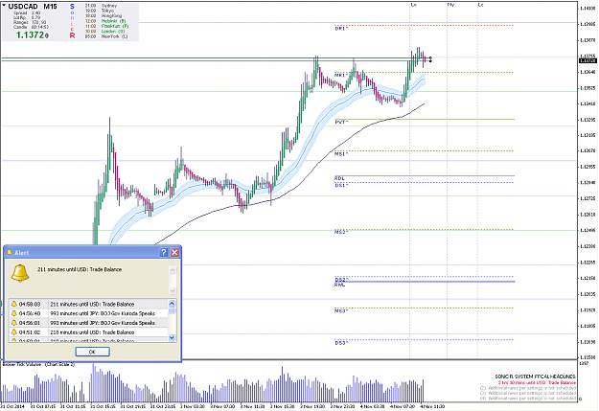
Task: Click the 'DS1' pivot label
Action: pyautogui.click(x=341, y=185)
